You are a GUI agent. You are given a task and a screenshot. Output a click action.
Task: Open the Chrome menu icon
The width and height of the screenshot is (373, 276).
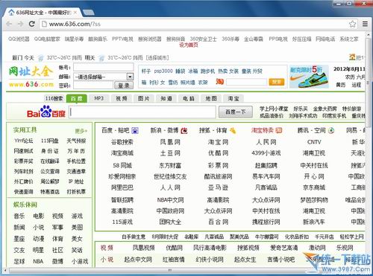pyautogui.click(x=365, y=24)
